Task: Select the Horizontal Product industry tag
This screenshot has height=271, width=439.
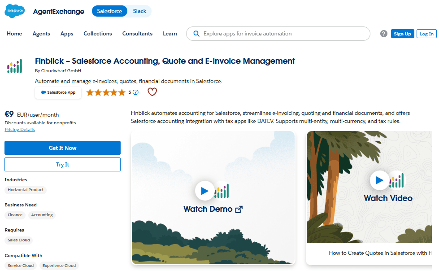Action: (x=26, y=190)
